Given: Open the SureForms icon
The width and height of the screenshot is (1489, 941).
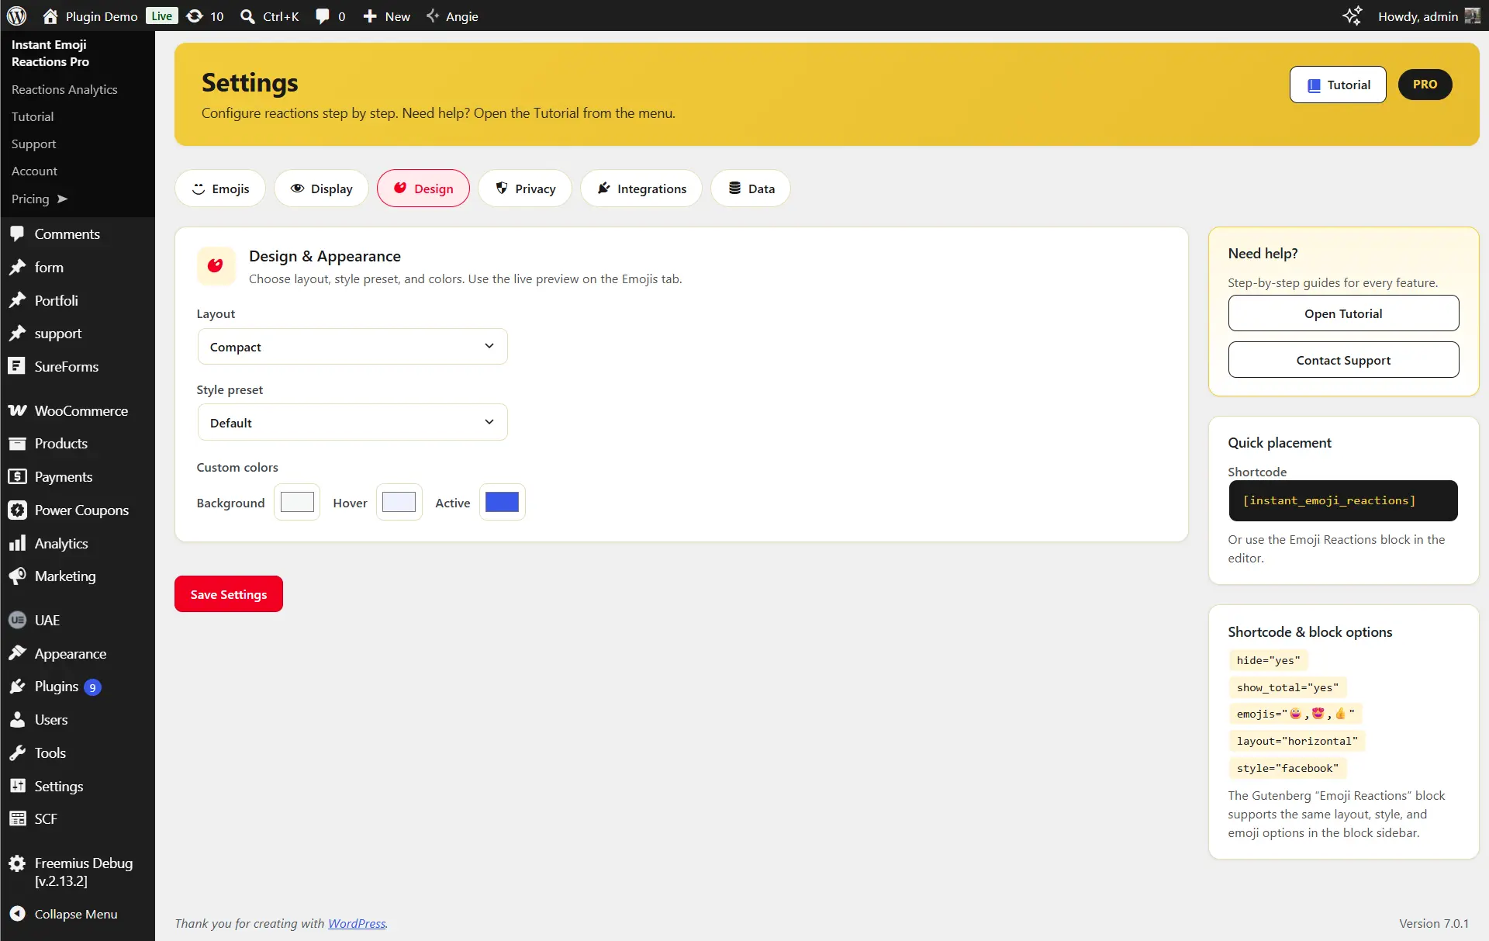Looking at the screenshot, I should 17,366.
